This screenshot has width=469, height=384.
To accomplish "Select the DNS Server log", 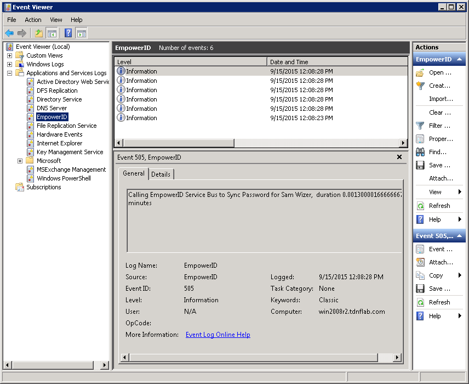I will [x=52, y=108].
